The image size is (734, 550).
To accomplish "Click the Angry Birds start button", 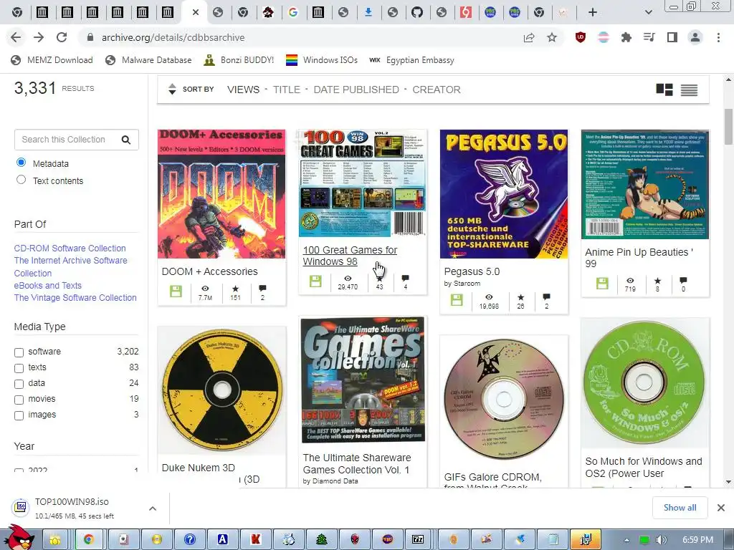I will [19, 537].
